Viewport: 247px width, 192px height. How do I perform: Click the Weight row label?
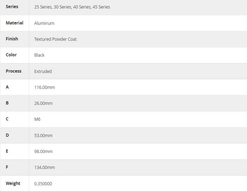pyautogui.click(x=13, y=183)
